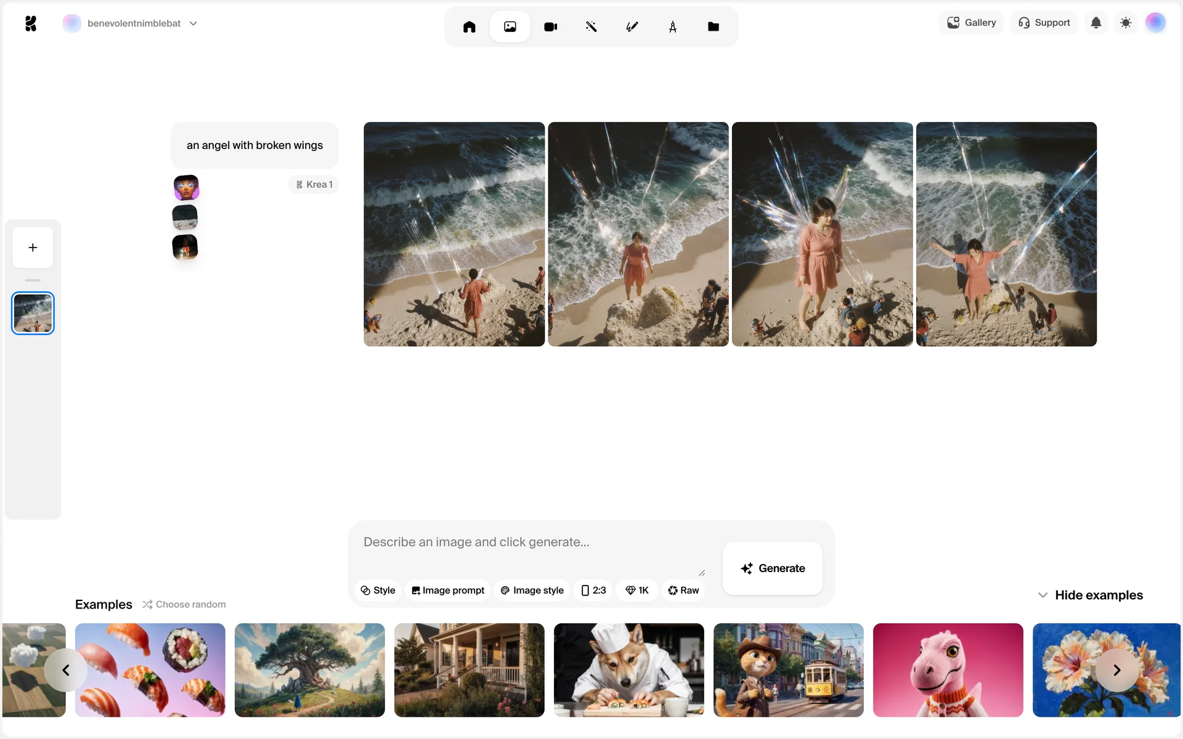
Task: Toggle the Raw mode option
Action: click(683, 590)
